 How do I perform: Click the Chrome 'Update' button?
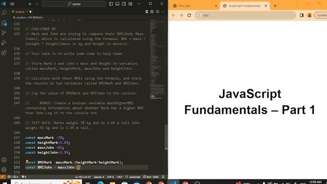click(321, 15)
